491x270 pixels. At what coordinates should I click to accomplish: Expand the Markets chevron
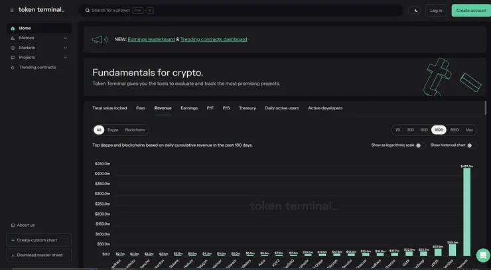tap(66, 48)
